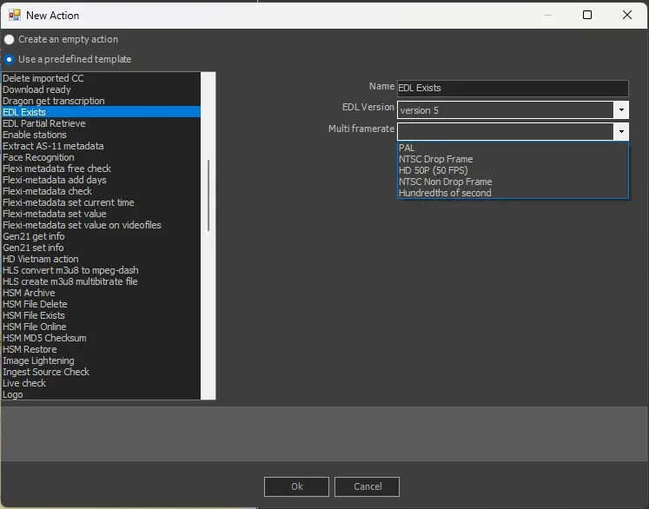Pick the HSM MD5 Checksum template

44,338
